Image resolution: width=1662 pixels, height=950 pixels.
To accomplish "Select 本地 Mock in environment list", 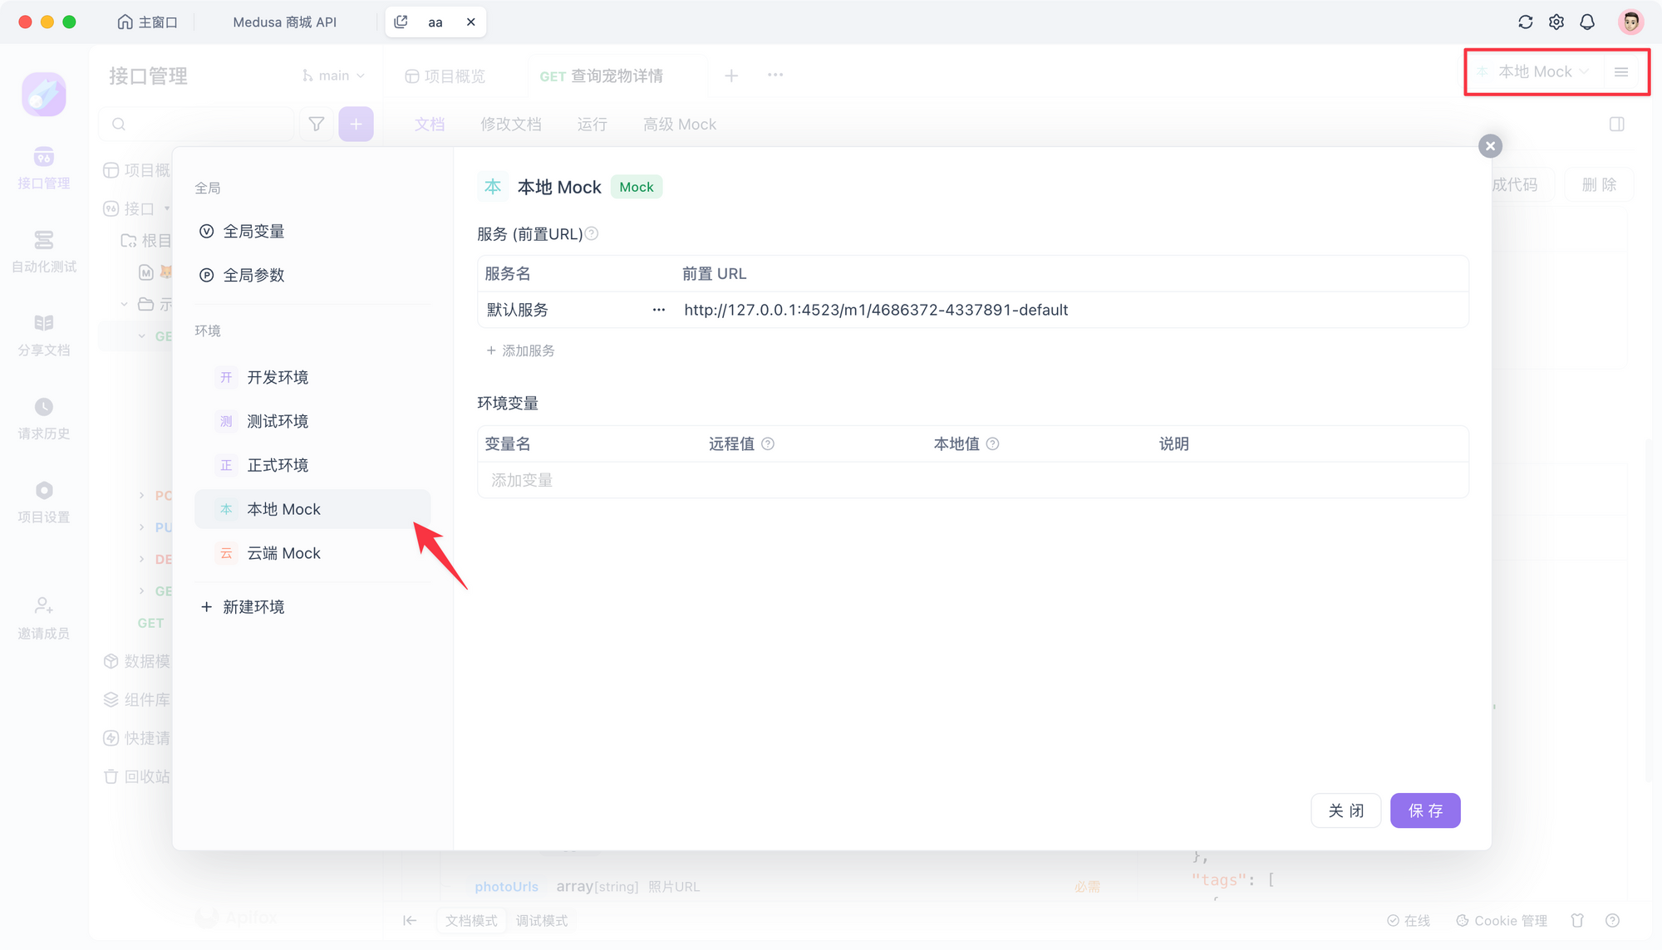I will (x=312, y=510).
